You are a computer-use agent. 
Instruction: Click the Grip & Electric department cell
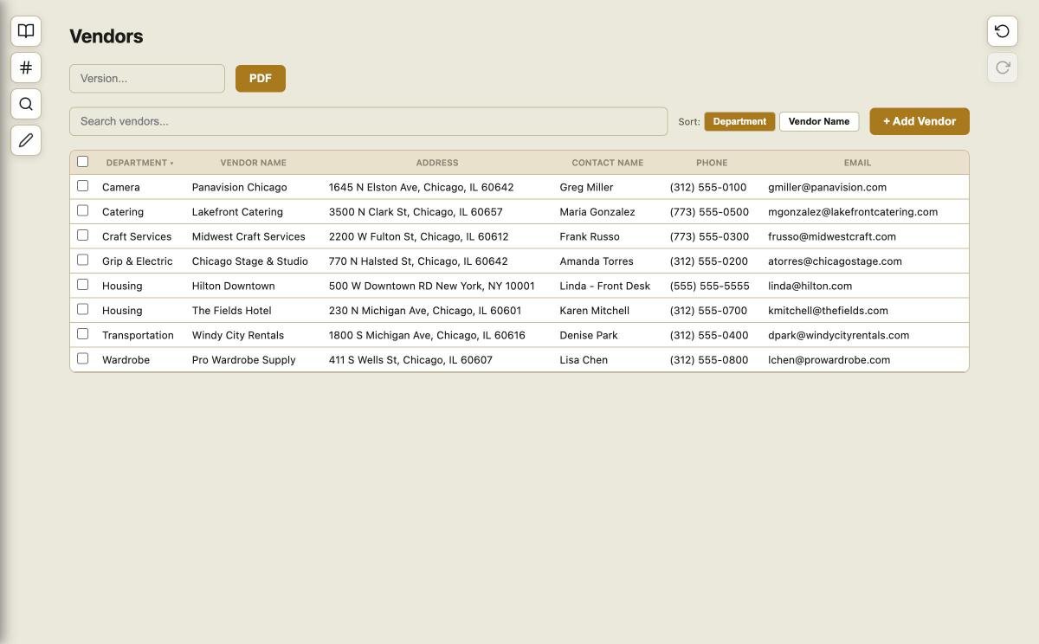(x=137, y=261)
